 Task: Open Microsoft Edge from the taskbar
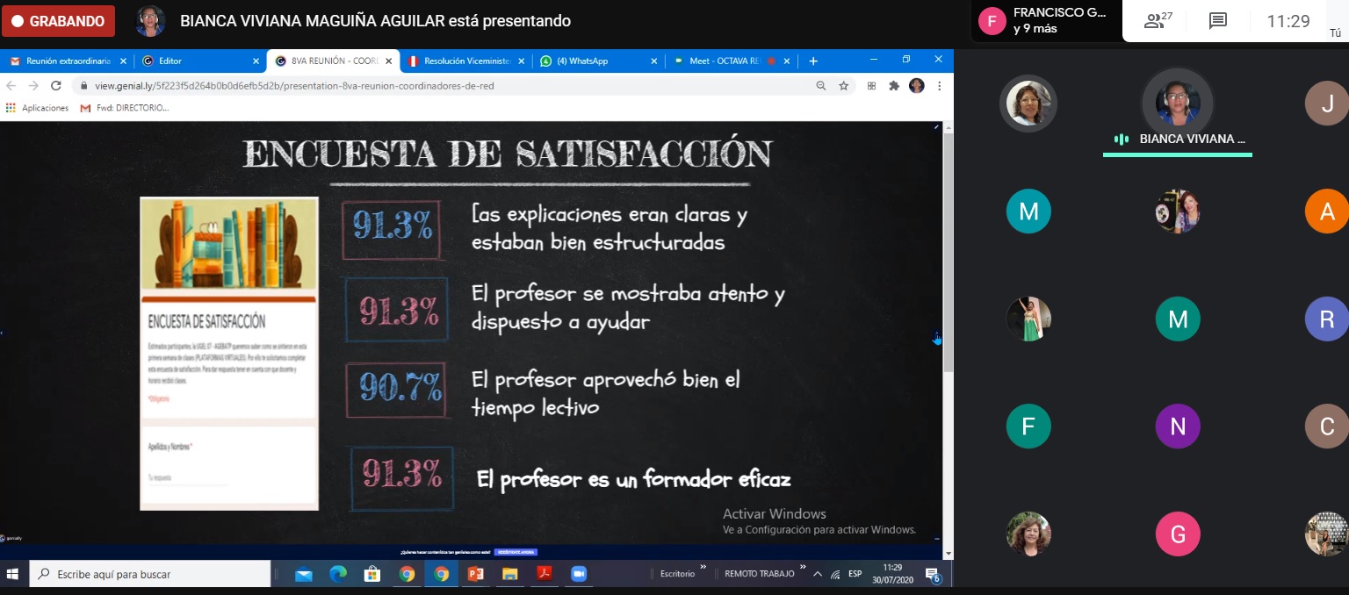[338, 574]
